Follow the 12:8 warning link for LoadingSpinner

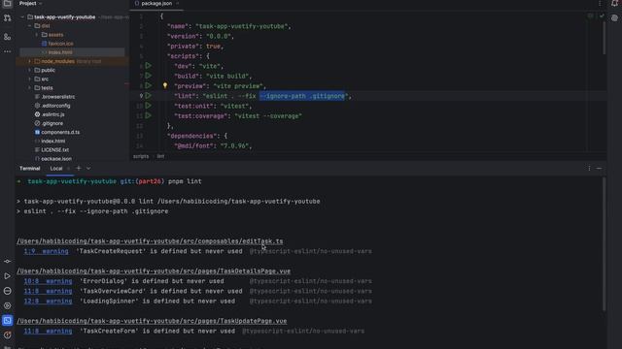coord(48,301)
